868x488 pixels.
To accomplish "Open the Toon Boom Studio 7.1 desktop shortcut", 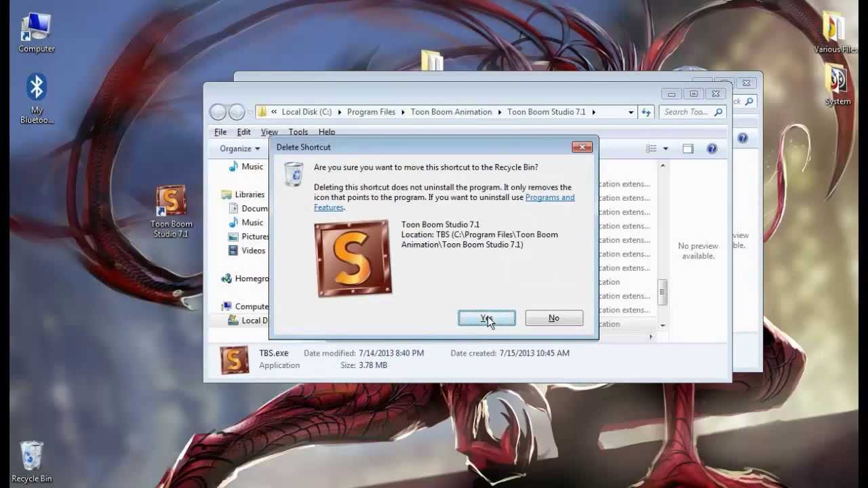I will coord(171,212).
